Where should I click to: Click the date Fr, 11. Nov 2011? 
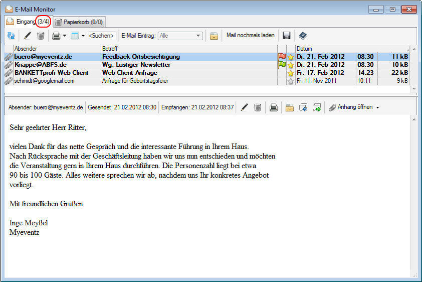tap(317, 81)
